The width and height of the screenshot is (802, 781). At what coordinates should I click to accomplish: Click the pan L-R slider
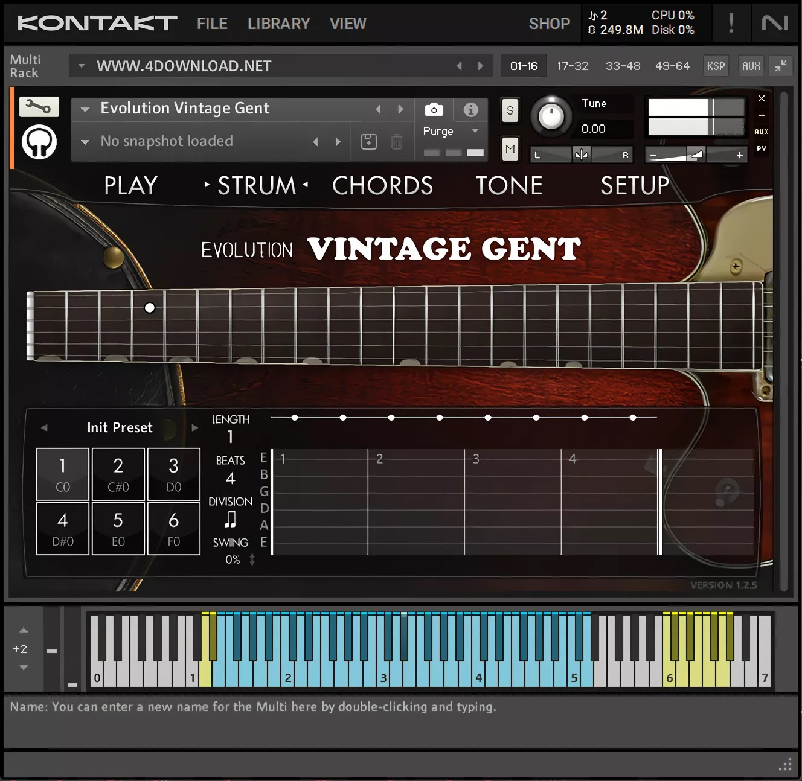coord(581,155)
